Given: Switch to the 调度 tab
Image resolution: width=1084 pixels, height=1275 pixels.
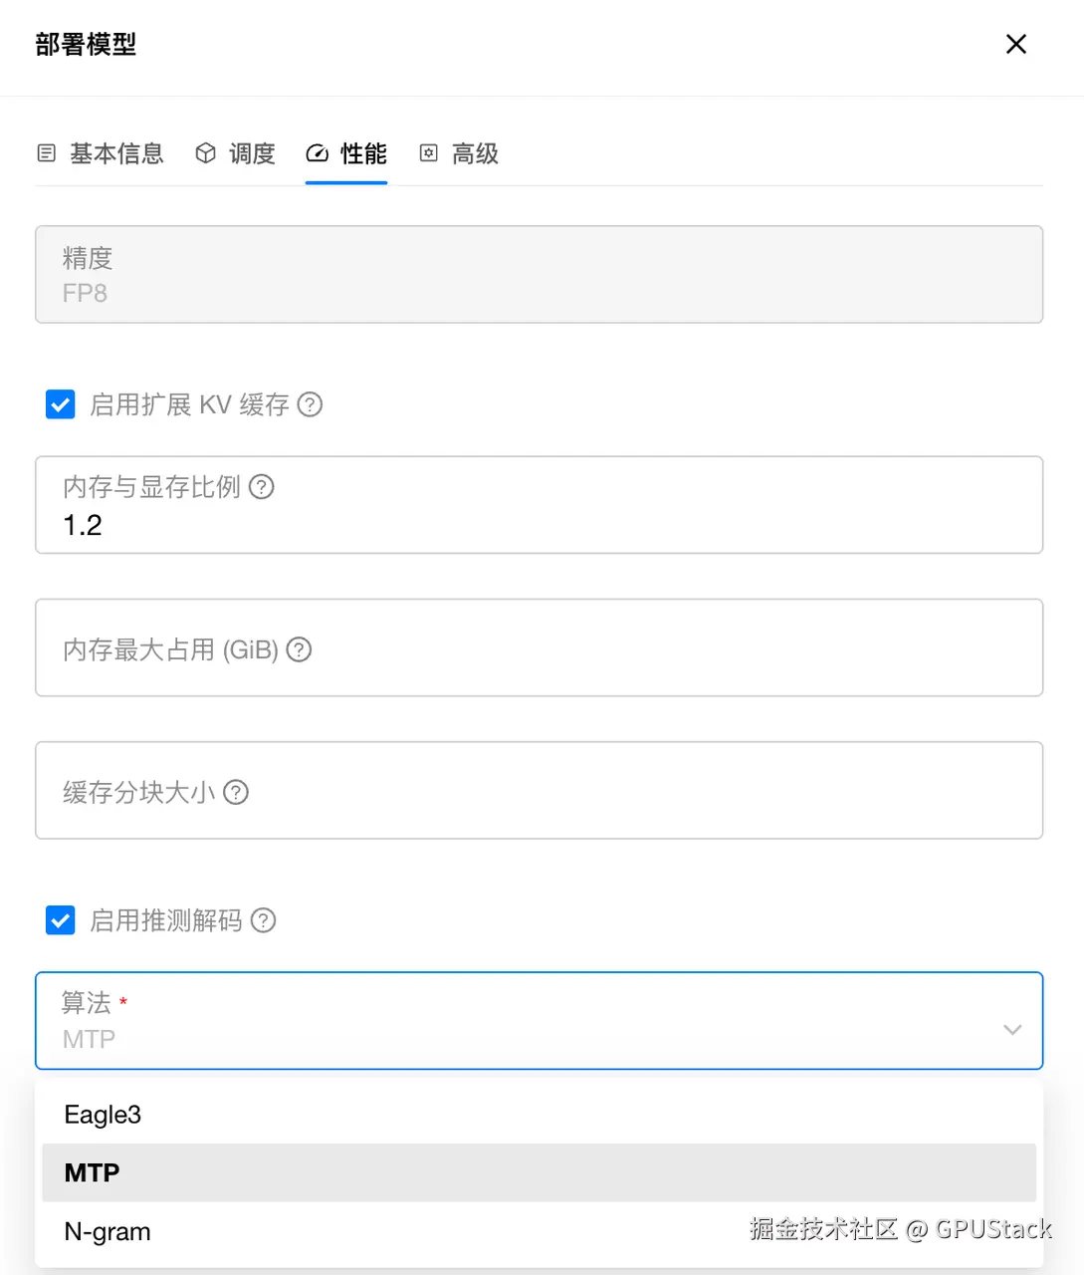Looking at the screenshot, I should point(251,153).
